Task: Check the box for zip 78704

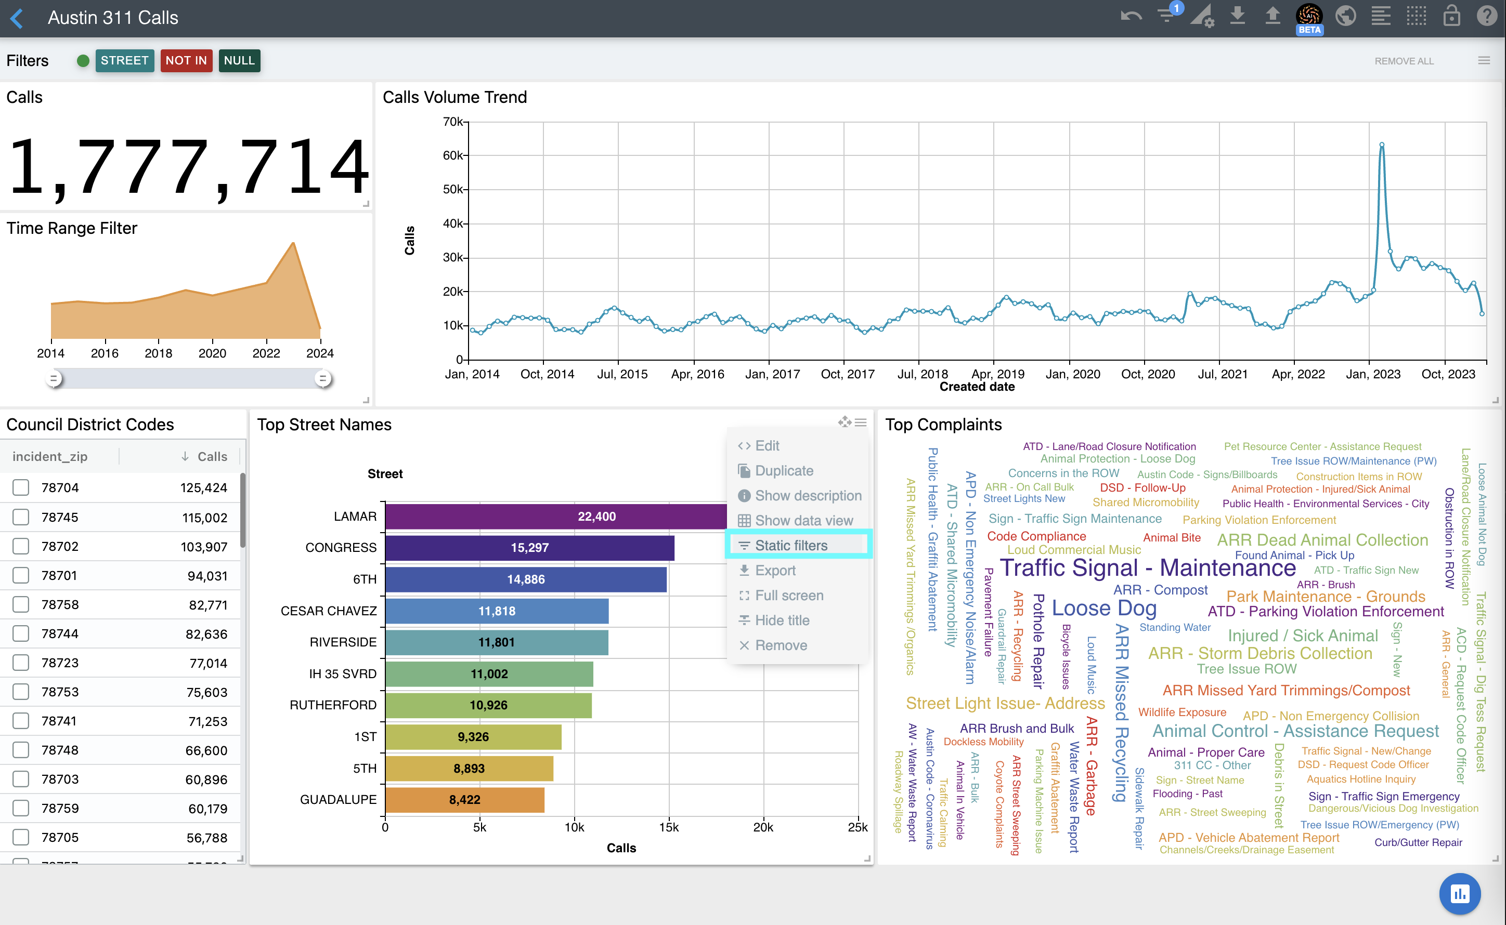Action: pos(21,487)
